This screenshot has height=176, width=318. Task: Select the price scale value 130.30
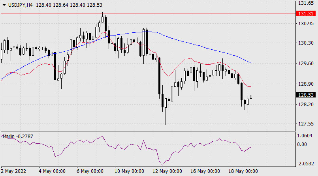click(306, 43)
